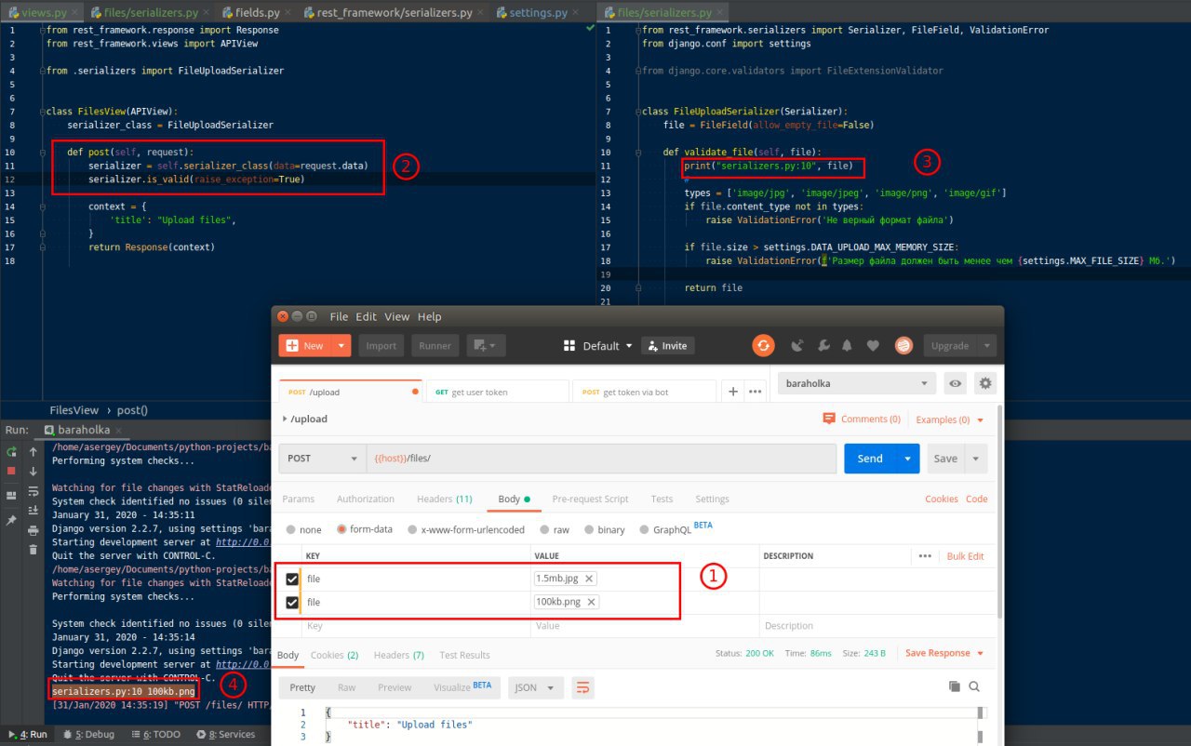The height and width of the screenshot is (746, 1191).
Task: Open POST HTTP method dropdown
Action: pyautogui.click(x=322, y=459)
